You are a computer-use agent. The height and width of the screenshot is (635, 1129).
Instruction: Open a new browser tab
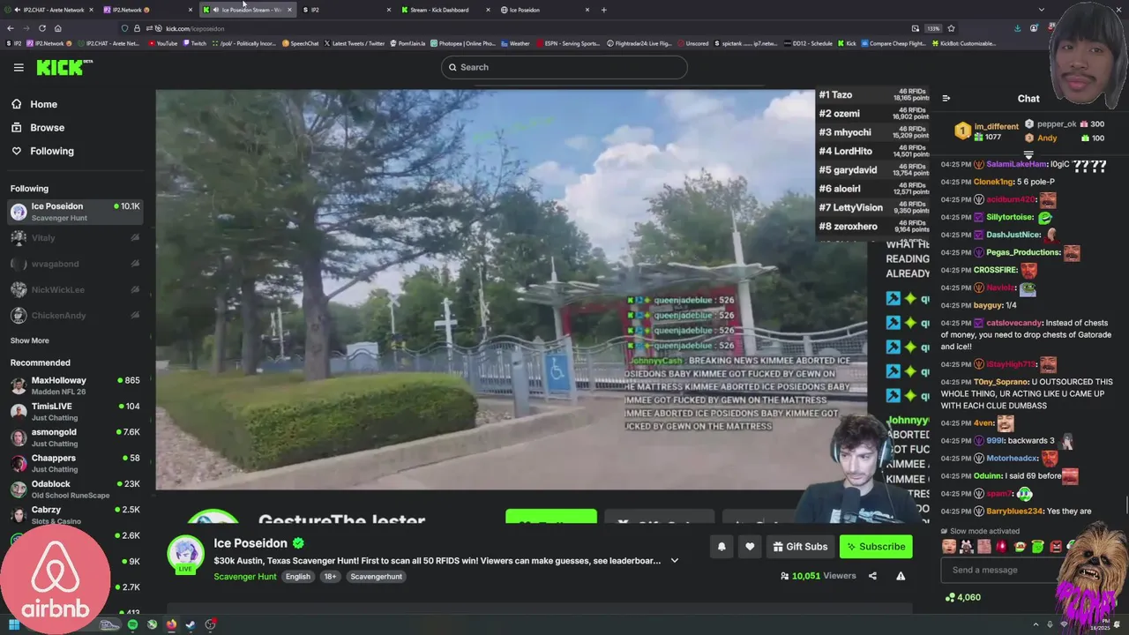click(603, 10)
